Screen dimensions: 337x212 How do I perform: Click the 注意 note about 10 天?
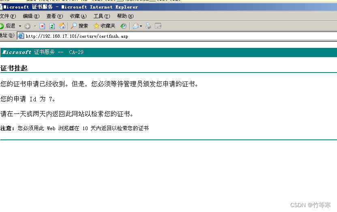[74, 128]
